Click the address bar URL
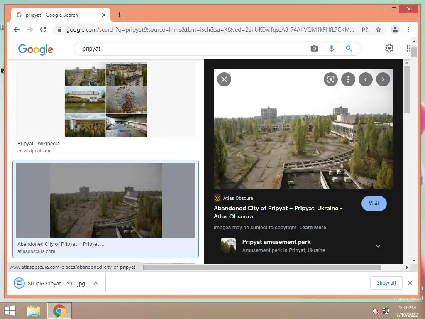Screen dimensions: 425x319 click(x=210, y=29)
